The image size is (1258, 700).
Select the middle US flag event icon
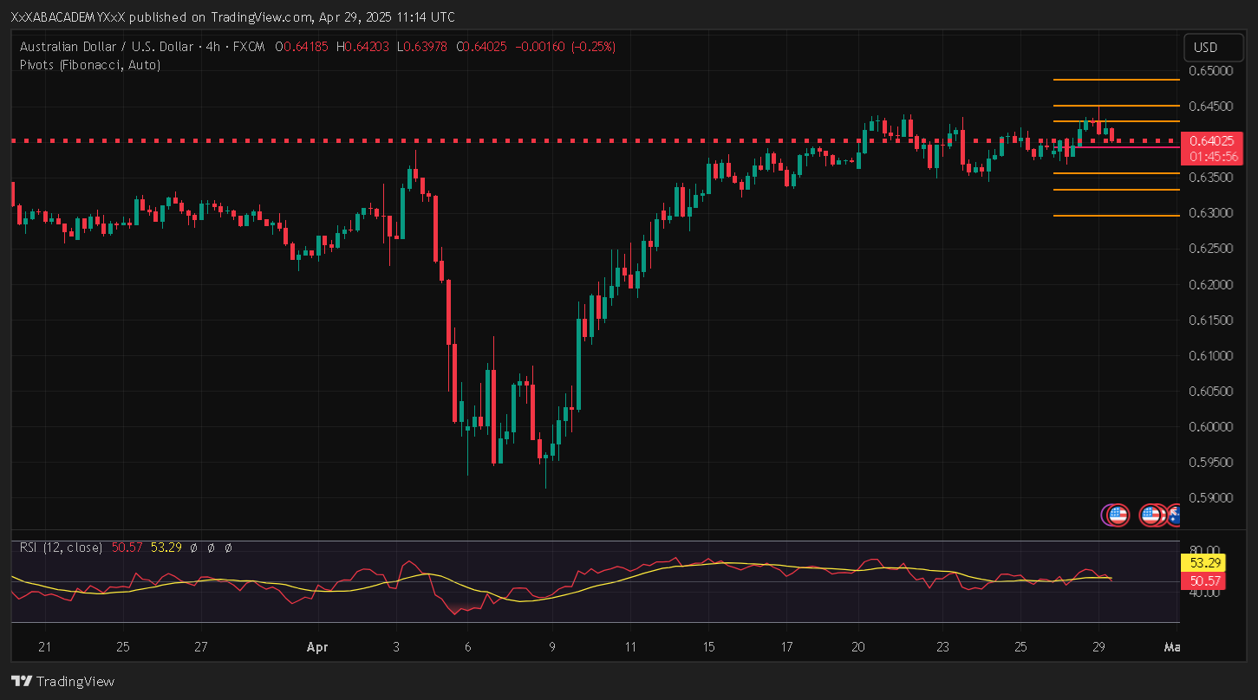coord(1150,515)
